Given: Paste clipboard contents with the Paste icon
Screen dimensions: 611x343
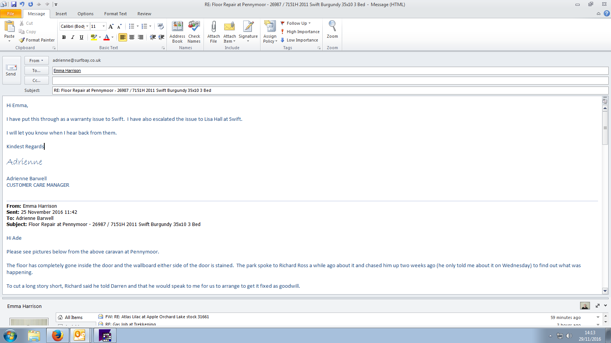Looking at the screenshot, I should point(9,27).
